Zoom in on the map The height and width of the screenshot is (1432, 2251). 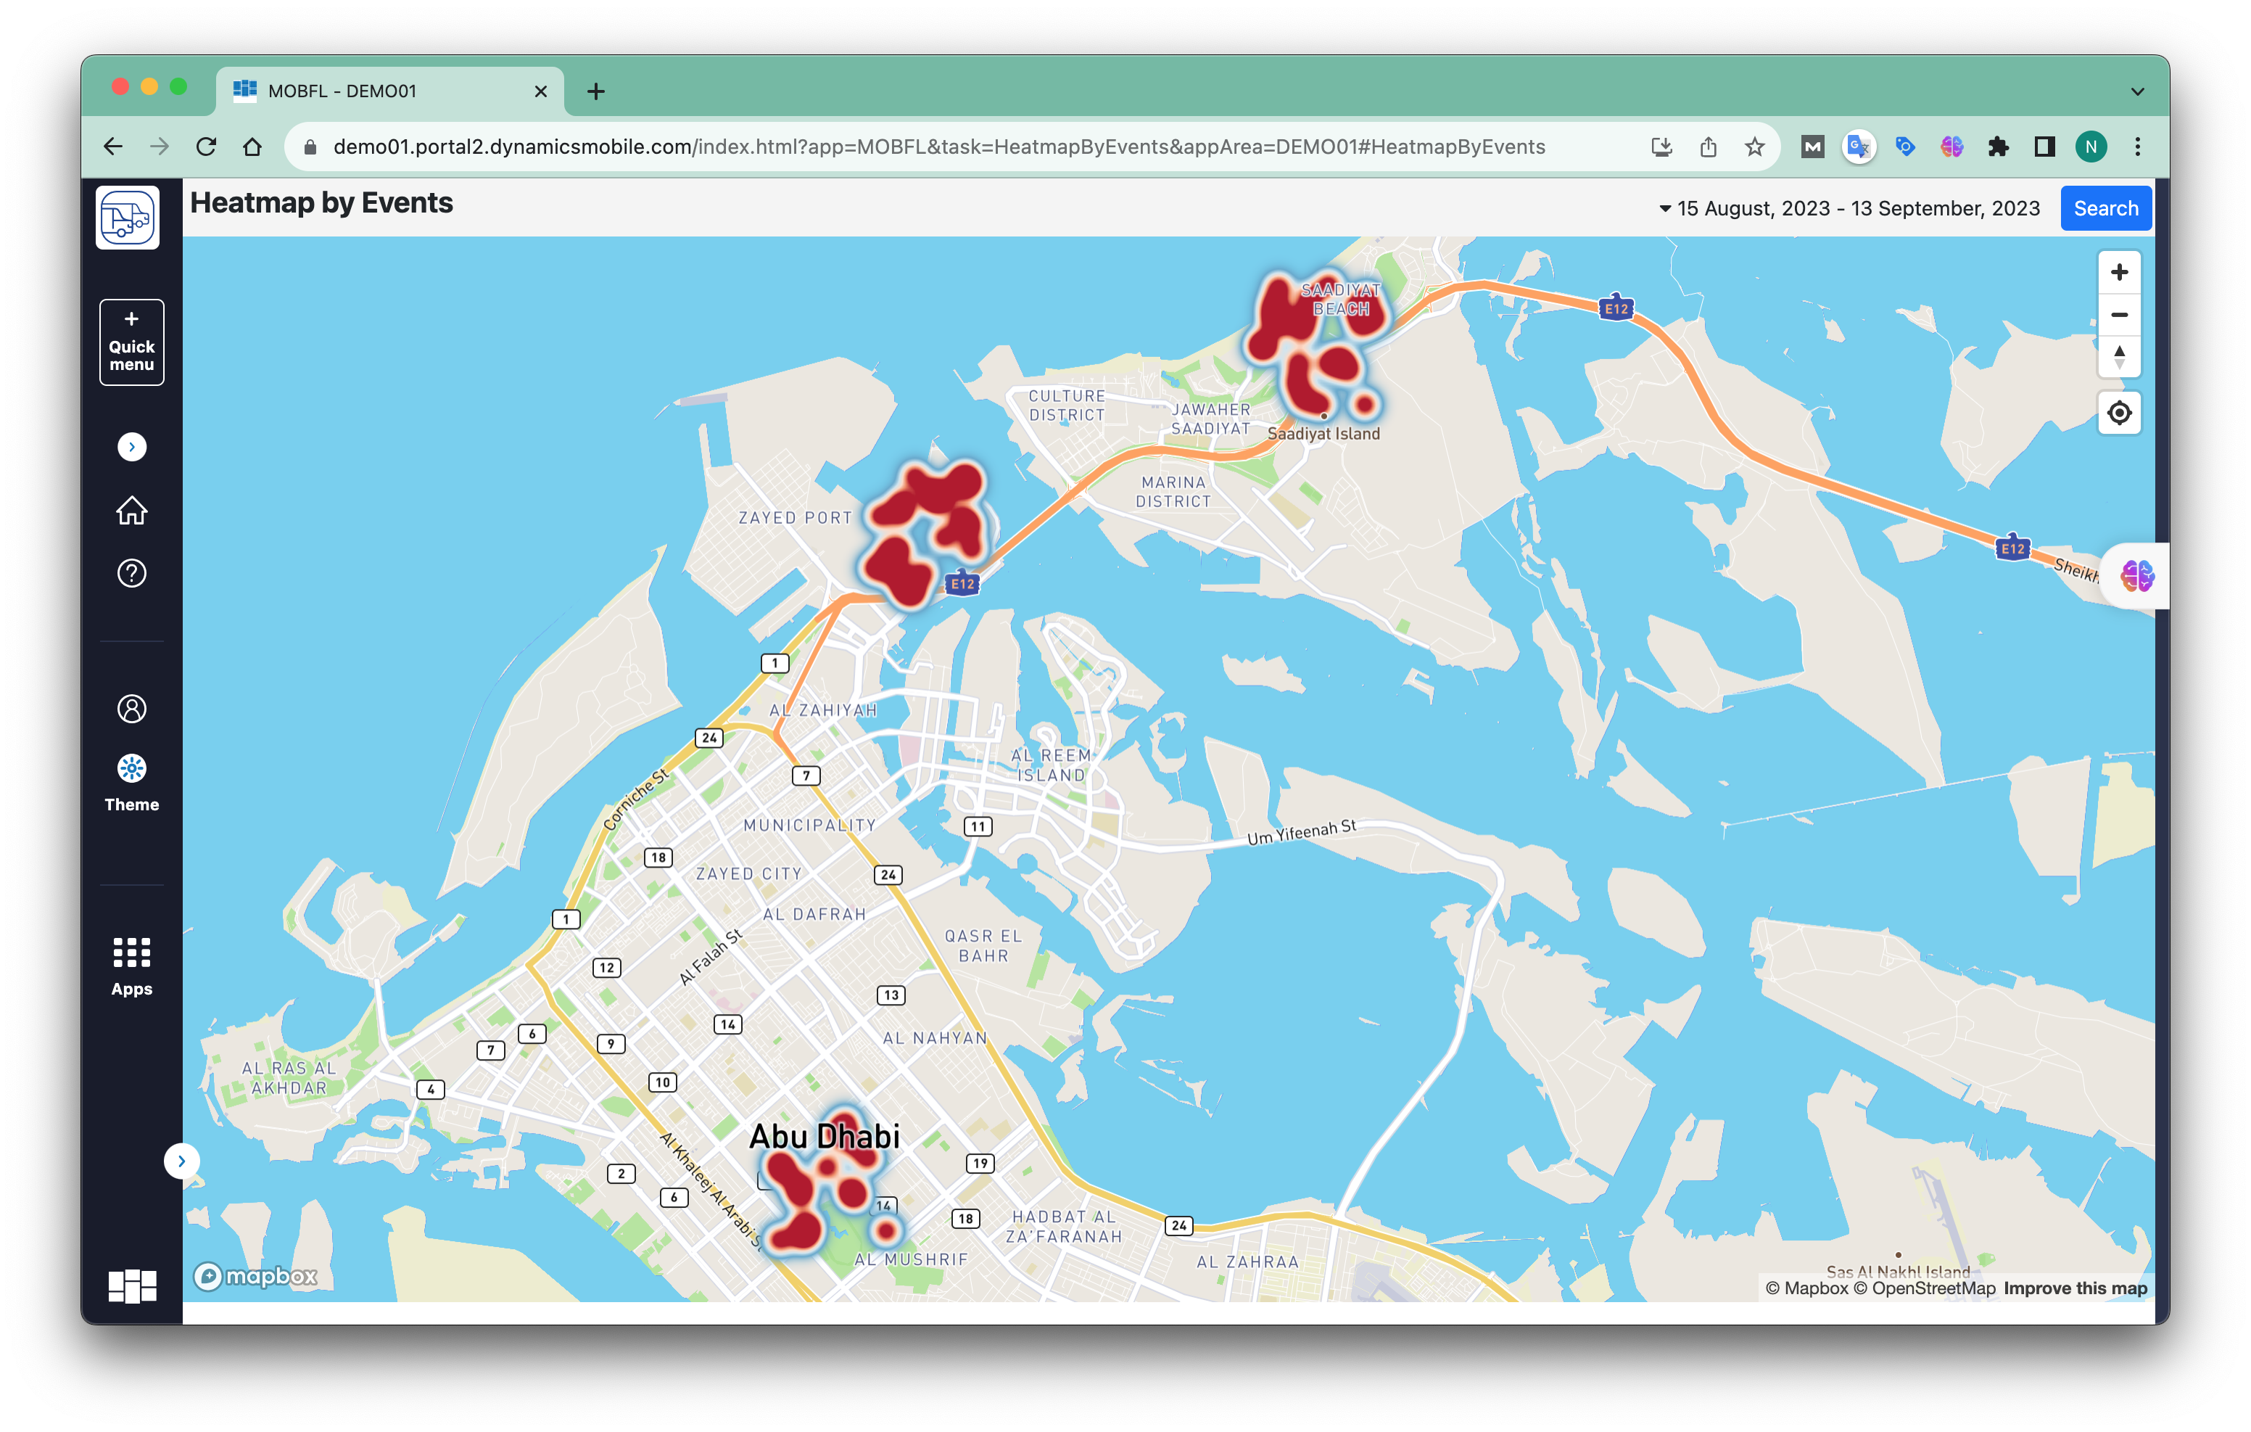(x=2118, y=272)
